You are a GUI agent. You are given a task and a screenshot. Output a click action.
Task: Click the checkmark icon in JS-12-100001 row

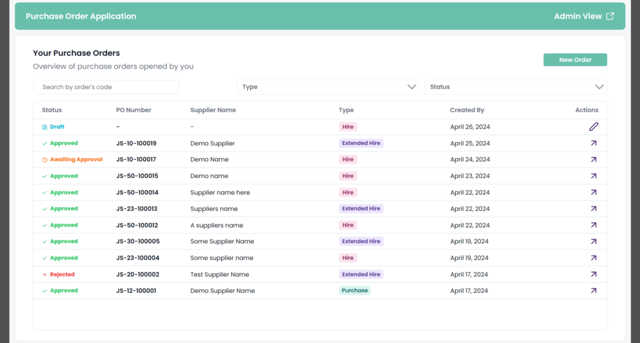(x=44, y=291)
